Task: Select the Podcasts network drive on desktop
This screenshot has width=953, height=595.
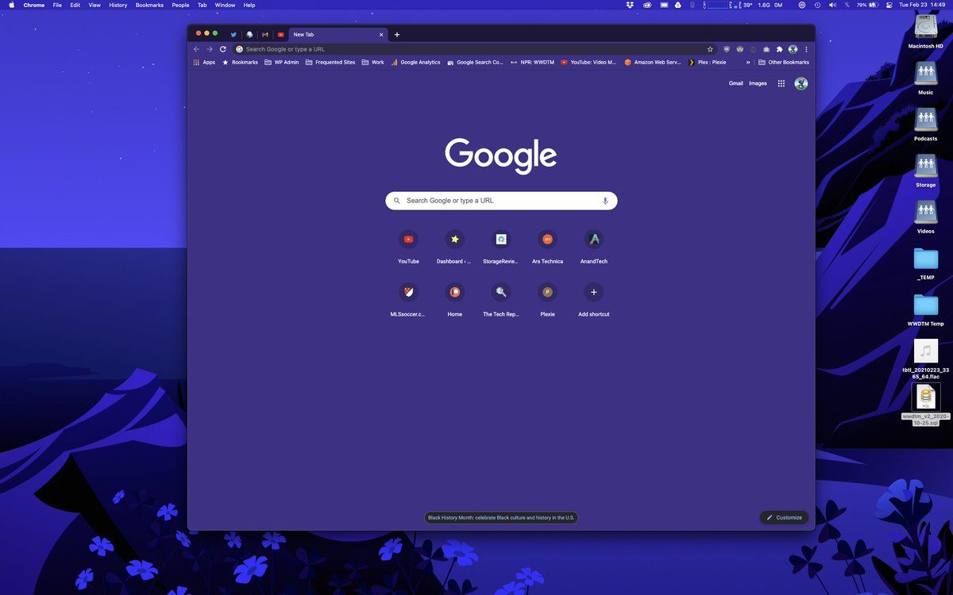Action: pos(926,124)
